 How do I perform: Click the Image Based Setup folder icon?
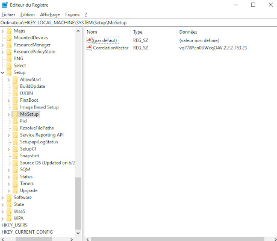15,107
